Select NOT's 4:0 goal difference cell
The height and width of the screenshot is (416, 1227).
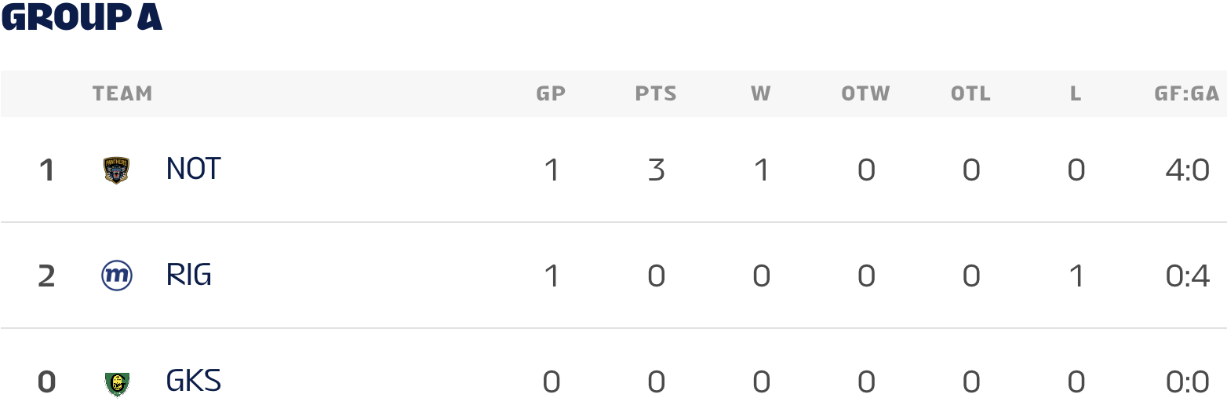coord(1187,170)
